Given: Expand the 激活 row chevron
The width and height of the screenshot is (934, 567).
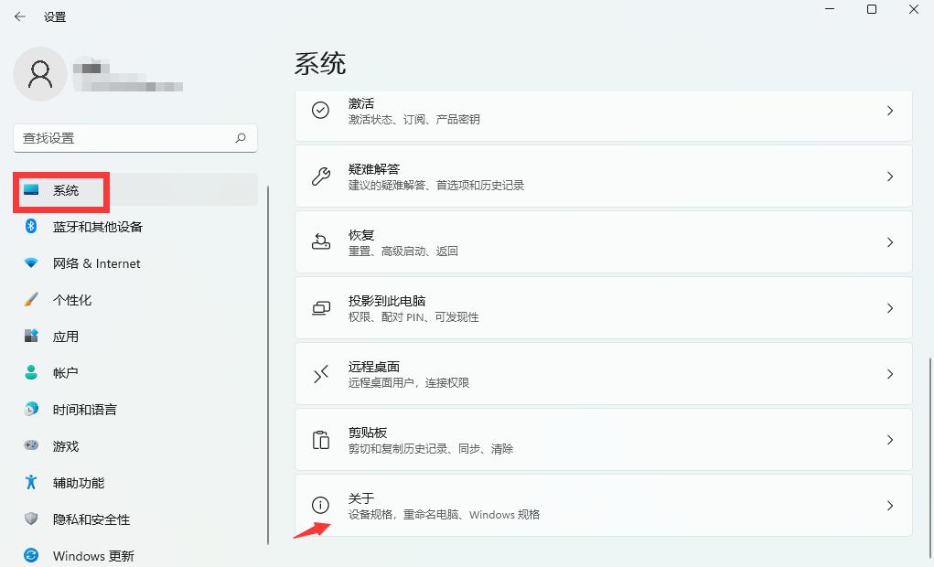Looking at the screenshot, I should 890,111.
